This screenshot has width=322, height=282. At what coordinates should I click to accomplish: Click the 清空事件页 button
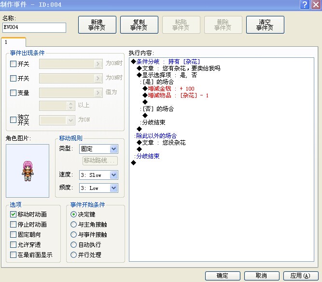265,25
